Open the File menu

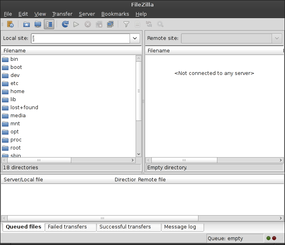click(x=8, y=14)
